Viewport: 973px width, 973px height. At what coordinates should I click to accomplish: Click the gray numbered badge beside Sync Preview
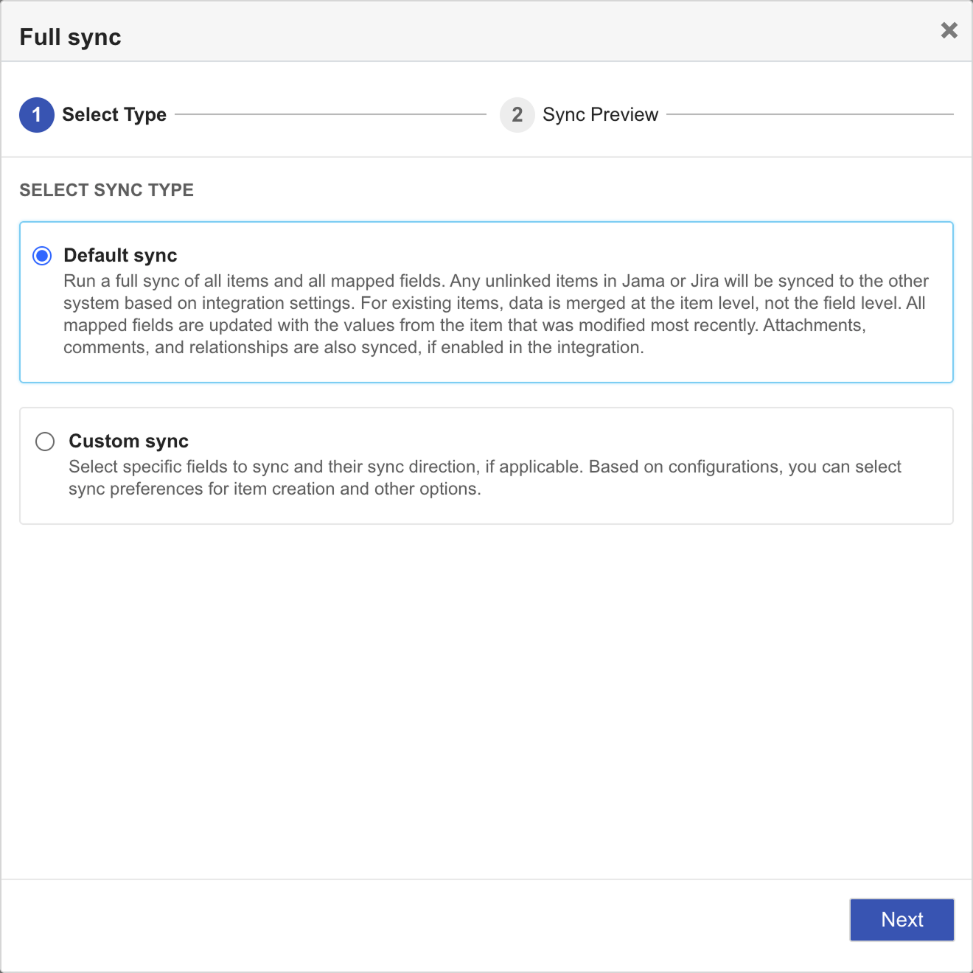pyautogui.click(x=517, y=114)
